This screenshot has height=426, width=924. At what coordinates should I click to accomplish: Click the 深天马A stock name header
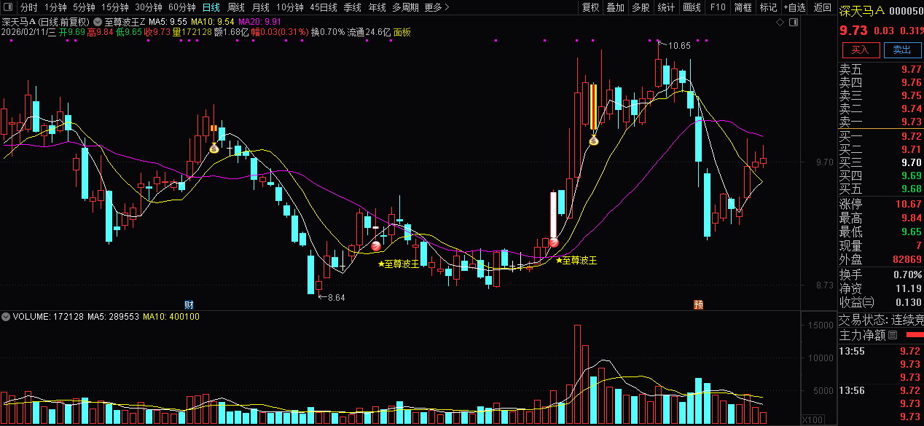(861, 10)
